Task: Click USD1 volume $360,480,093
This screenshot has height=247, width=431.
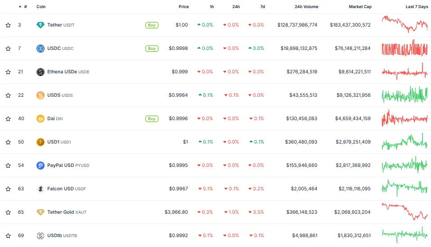Action: coord(301,142)
